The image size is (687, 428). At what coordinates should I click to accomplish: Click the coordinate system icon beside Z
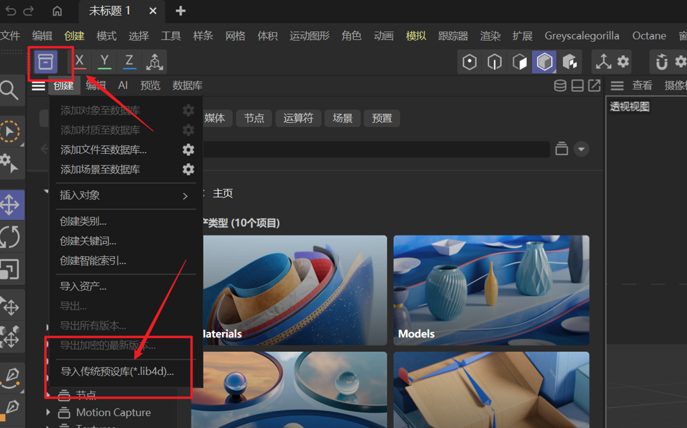[x=154, y=62]
